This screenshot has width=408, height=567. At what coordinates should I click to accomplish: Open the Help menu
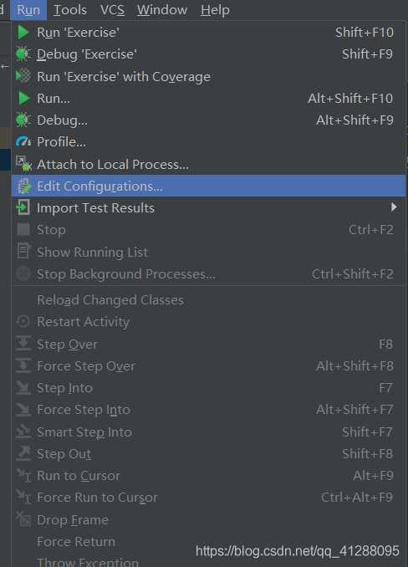(x=215, y=10)
